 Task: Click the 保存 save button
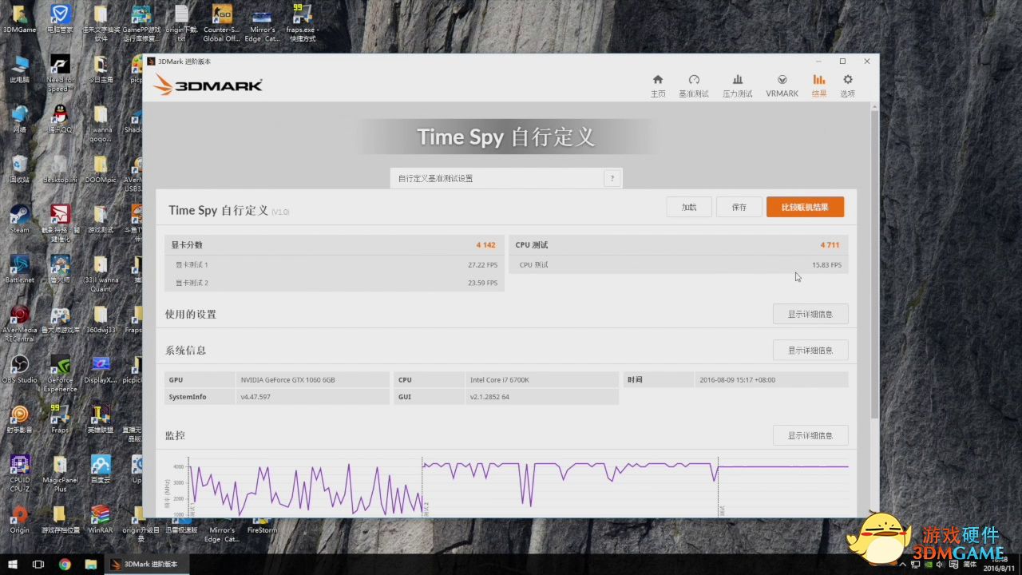tap(739, 207)
